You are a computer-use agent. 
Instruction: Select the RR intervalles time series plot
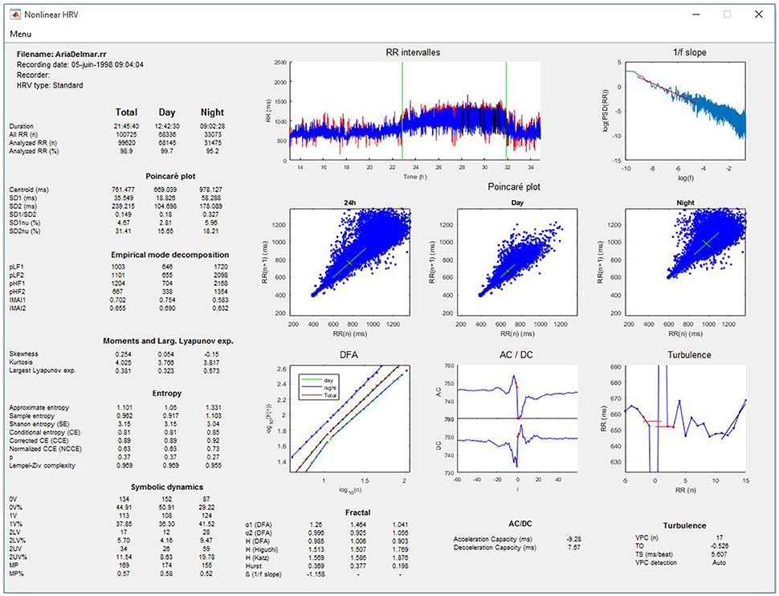point(415,112)
